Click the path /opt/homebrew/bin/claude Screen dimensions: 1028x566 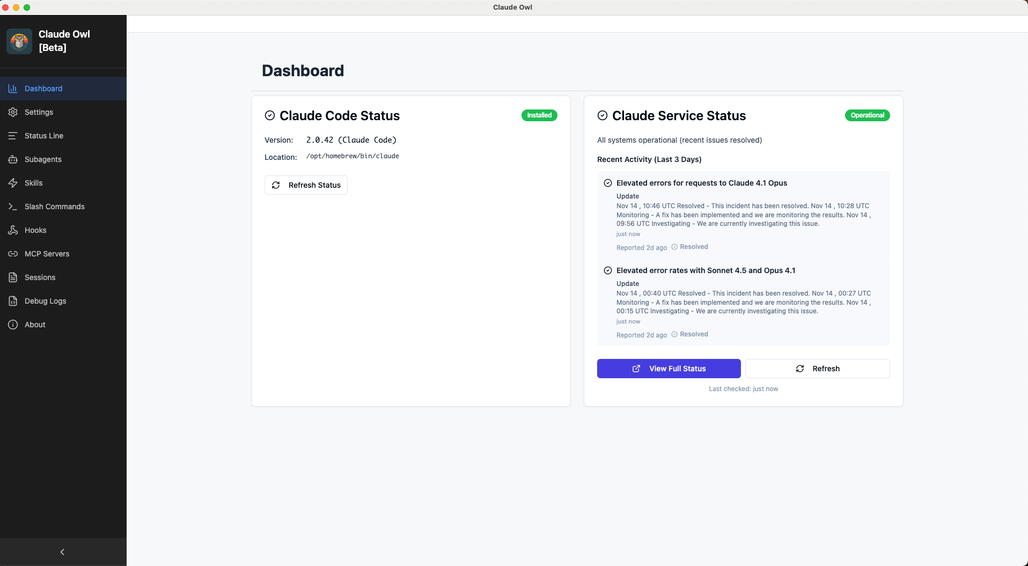353,156
